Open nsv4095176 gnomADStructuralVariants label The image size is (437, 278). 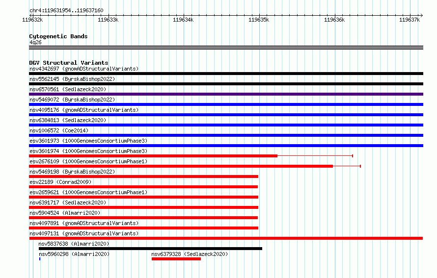tap(84, 110)
